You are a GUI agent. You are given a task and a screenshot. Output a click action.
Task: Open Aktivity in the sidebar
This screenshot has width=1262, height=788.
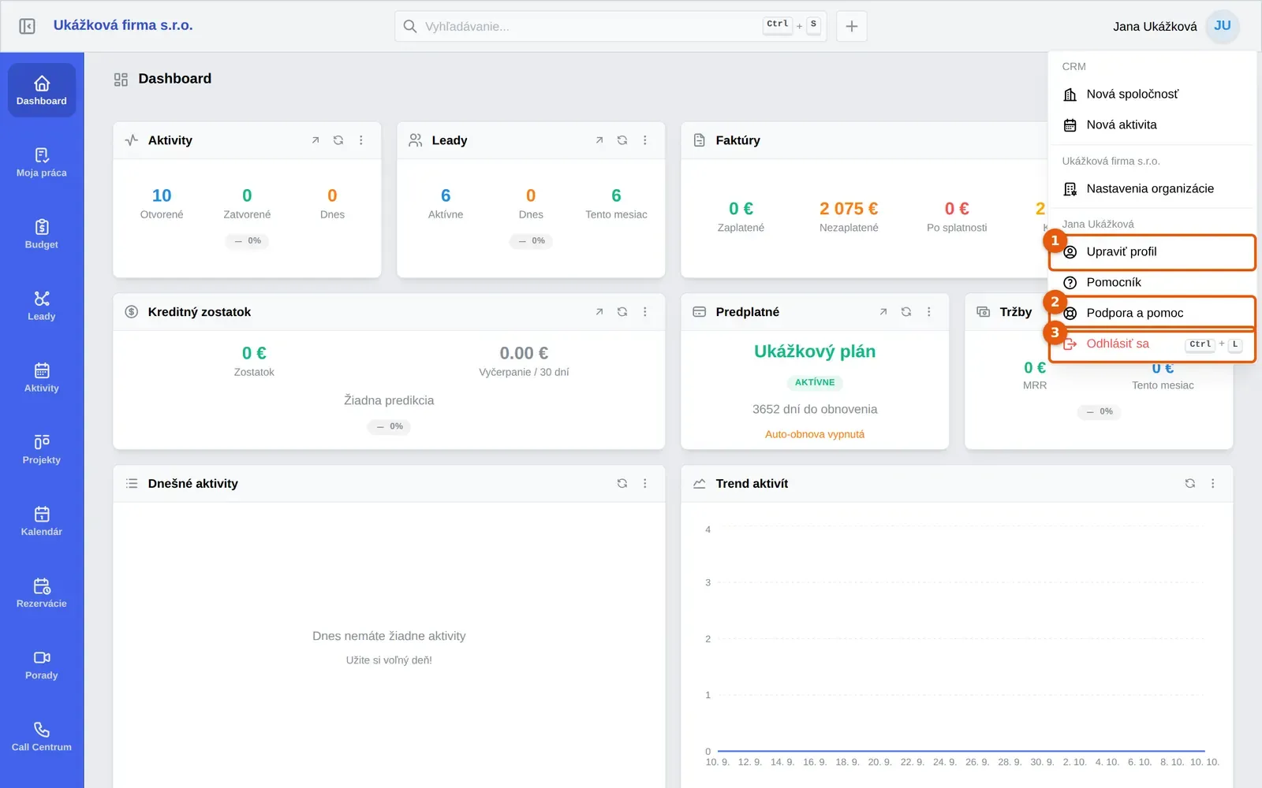coord(42,377)
